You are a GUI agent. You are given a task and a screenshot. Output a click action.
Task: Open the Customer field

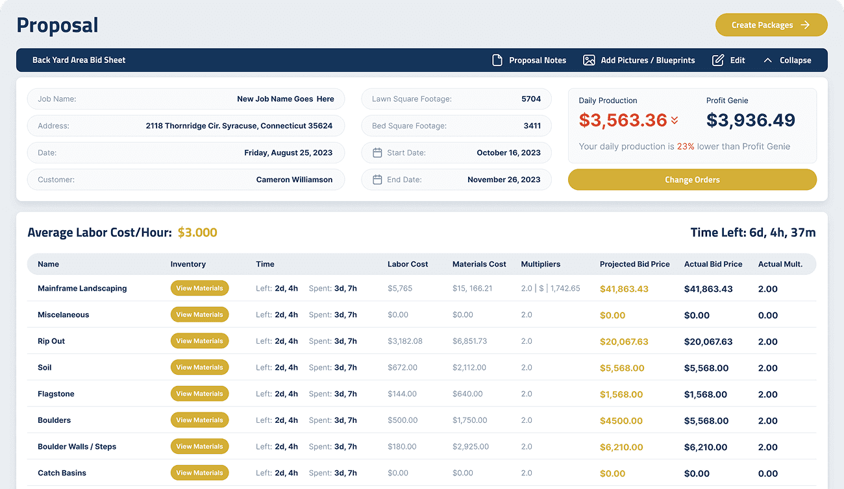pyautogui.click(x=186, y=180)
